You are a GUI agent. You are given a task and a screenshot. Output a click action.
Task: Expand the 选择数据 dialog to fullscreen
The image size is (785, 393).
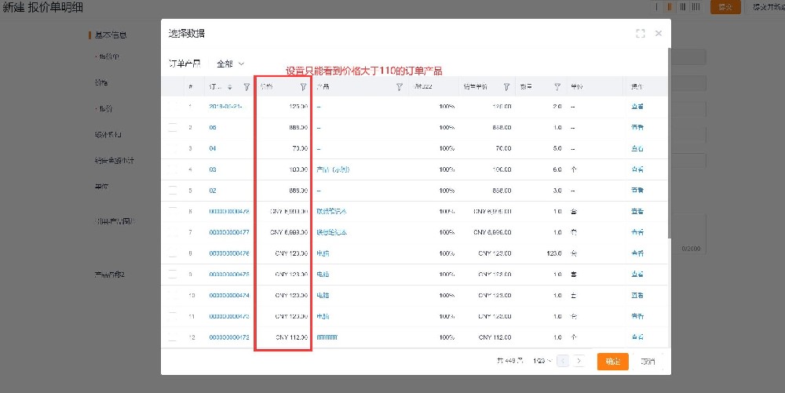641,34
